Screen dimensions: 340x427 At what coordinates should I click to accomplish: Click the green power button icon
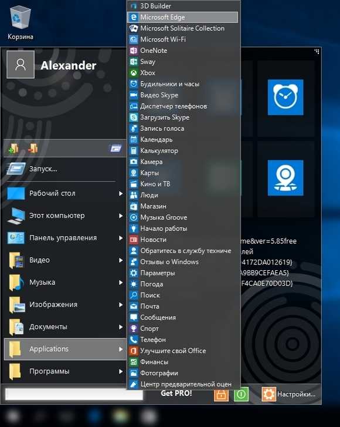coord(242,394)
